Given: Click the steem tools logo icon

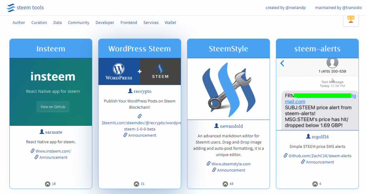Looking at the screenshot, I should coord(11,8).
